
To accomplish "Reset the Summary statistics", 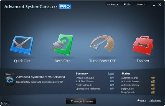I will click(111, 73).
